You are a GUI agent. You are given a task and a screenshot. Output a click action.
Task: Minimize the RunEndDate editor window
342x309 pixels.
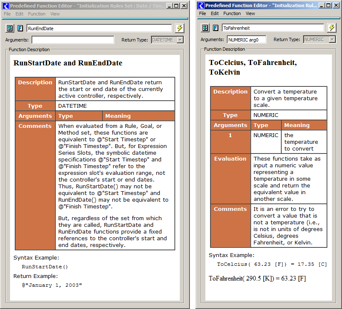pyautogui.click(x=169, y=6)
